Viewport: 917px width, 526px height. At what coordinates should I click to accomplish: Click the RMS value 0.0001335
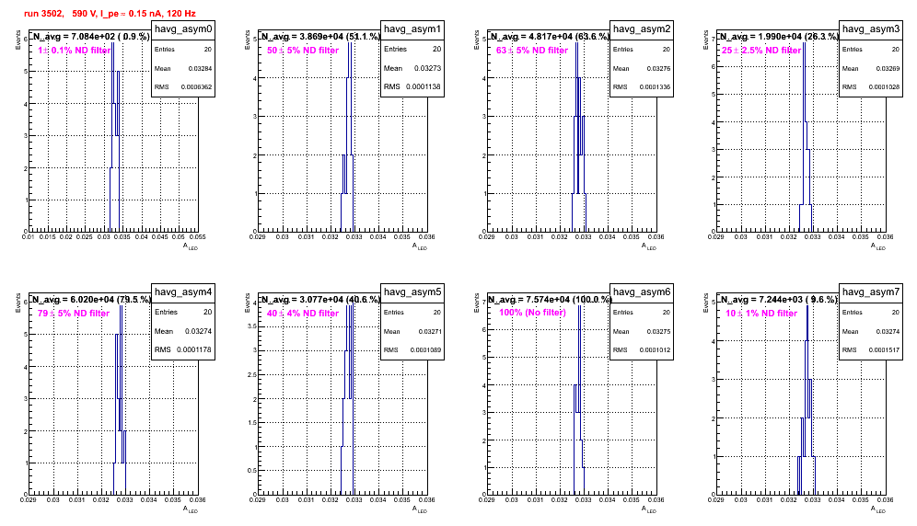pos(655,87)
